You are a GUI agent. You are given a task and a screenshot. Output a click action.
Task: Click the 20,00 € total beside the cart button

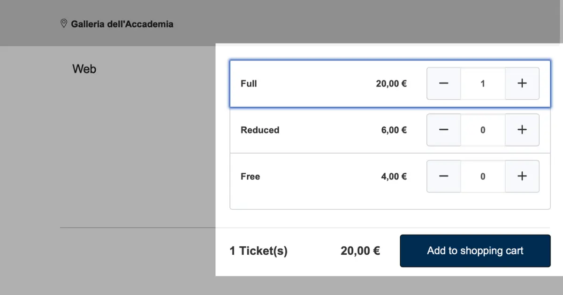(360, 251)
